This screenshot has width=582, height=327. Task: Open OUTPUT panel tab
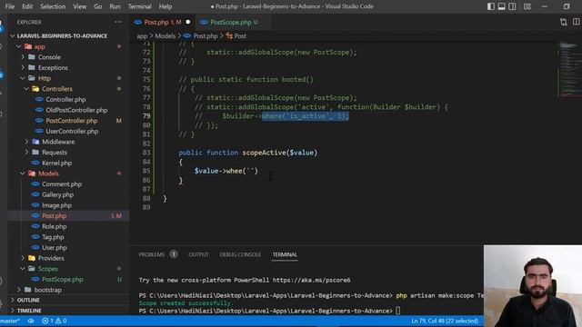tap(198, 254)
